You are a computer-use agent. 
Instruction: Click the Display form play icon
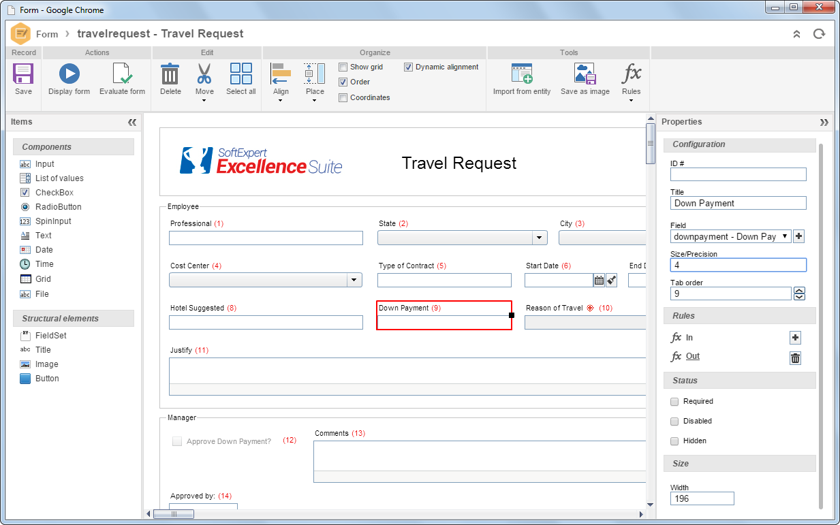(69, 74)
